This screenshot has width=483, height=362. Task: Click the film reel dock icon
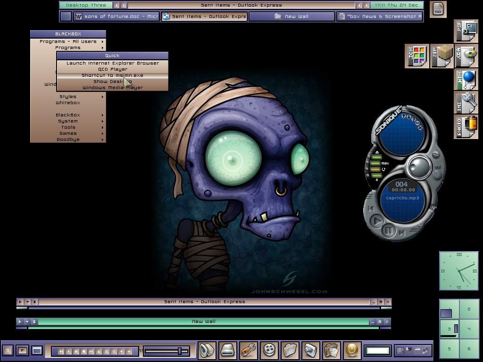269,350
